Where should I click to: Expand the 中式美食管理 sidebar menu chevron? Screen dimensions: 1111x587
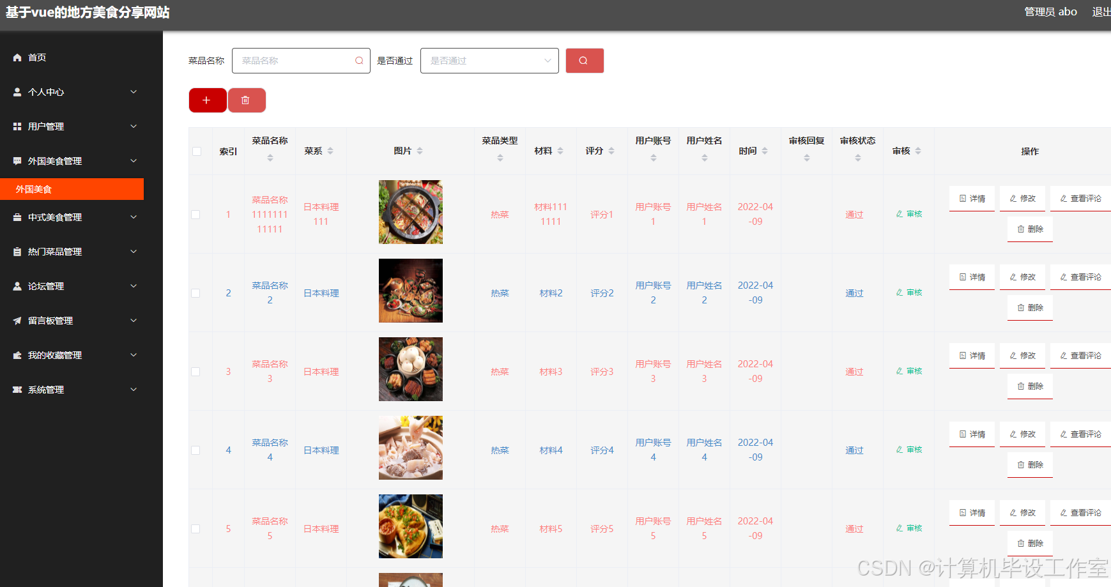click(x=134, y=217)
